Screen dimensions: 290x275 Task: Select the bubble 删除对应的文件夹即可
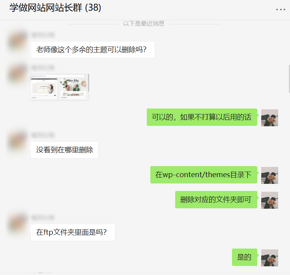click(x=216, y=200)
